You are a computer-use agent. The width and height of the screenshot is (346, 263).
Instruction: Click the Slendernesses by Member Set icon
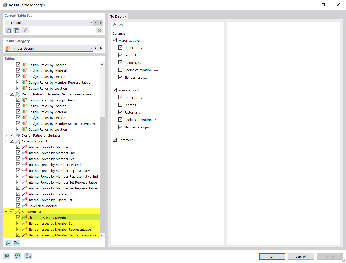24,223
